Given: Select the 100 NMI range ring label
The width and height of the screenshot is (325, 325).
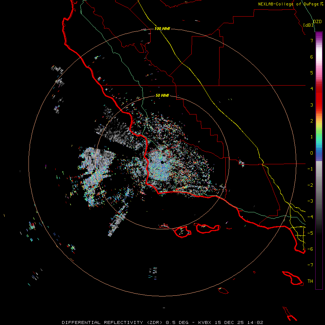Looking at the screenshot, I should (162, 29).
